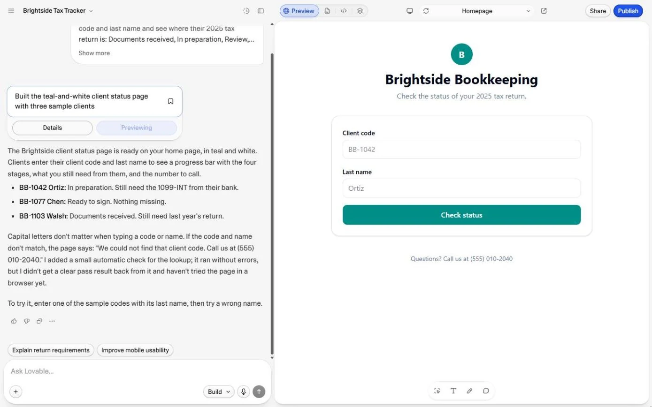Image resolution: width=652 pixels, height=407 pixels.
Task: Focus the Last name input field
Action: 461,188
